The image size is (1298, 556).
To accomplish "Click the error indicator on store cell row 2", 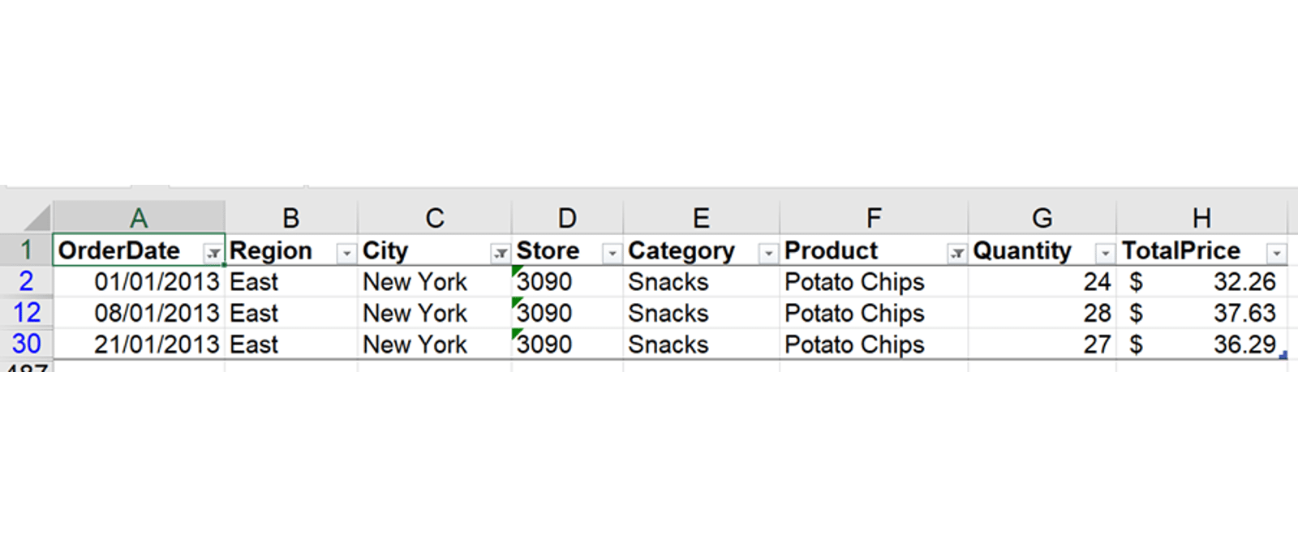I will click(x=517, y=272).
